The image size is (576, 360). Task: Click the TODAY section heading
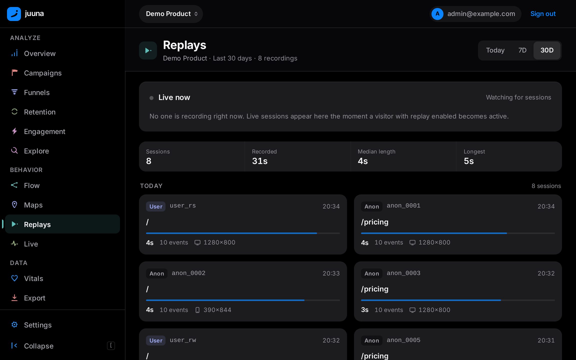[151, 186]
